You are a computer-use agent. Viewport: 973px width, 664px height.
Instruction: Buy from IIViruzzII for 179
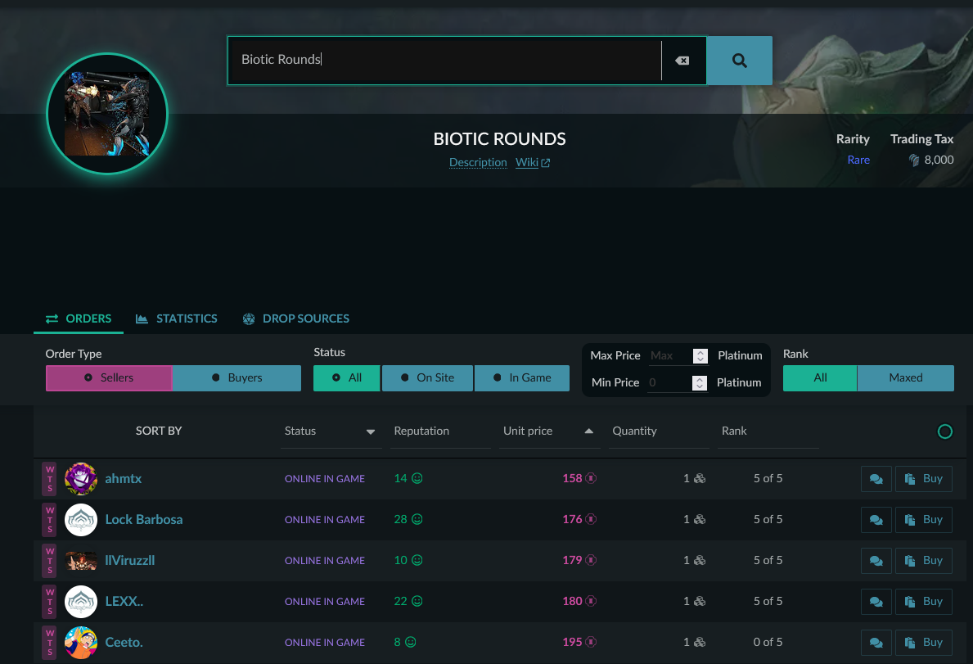point(923,561)
